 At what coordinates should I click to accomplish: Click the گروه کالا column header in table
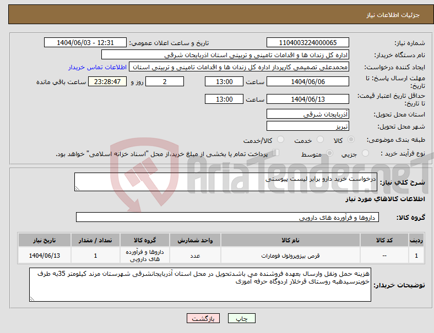tap(144, 240)
